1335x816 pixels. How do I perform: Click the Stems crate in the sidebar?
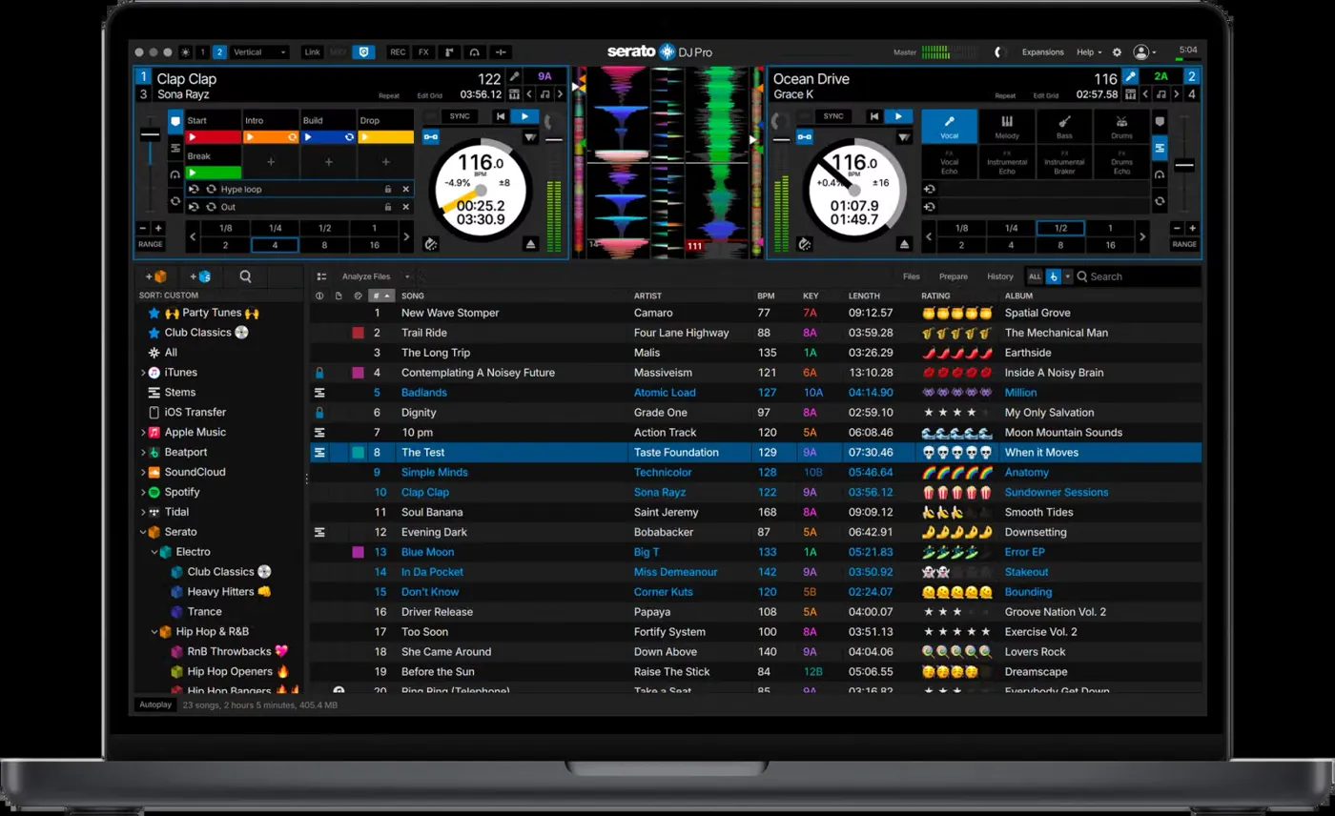(x=179, y=393)
